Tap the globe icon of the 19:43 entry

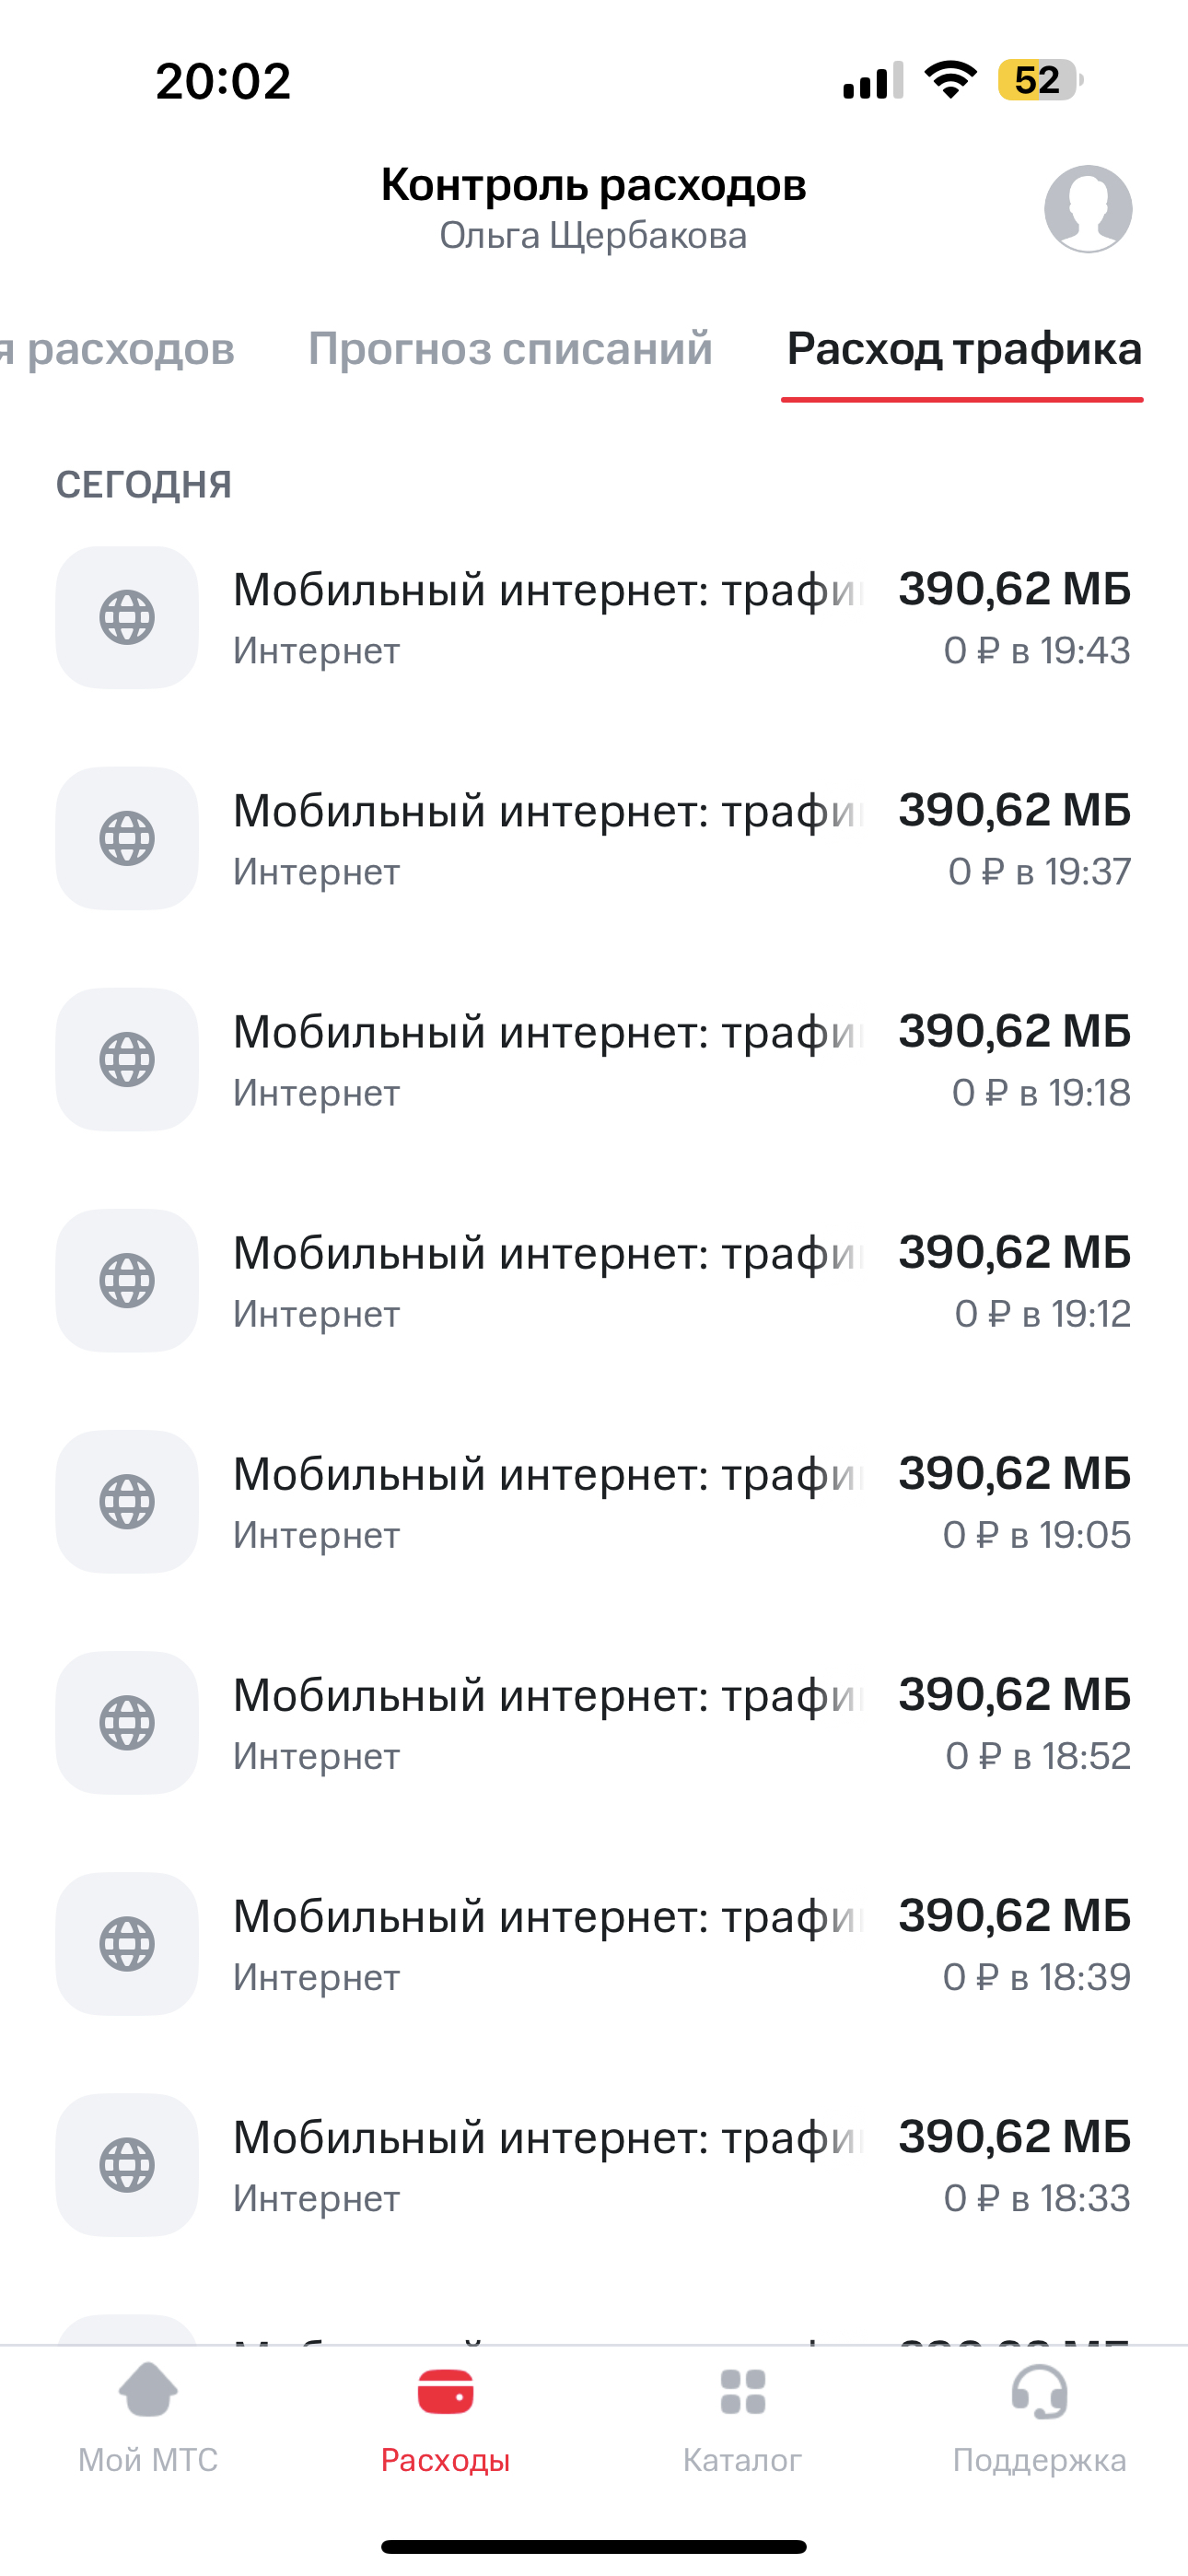coord(127,617)
